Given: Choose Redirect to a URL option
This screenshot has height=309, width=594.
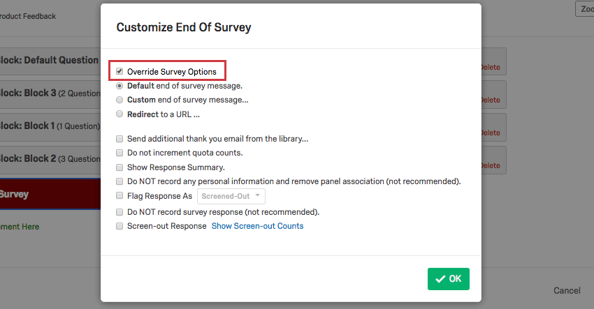Looking at the screenshot, I should point(120,114).
